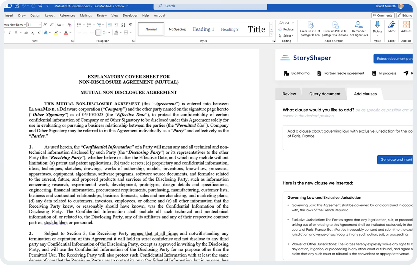This screenshot has width=417, height=265.
Task: Toggle Justify alignment
Action: 98,33
